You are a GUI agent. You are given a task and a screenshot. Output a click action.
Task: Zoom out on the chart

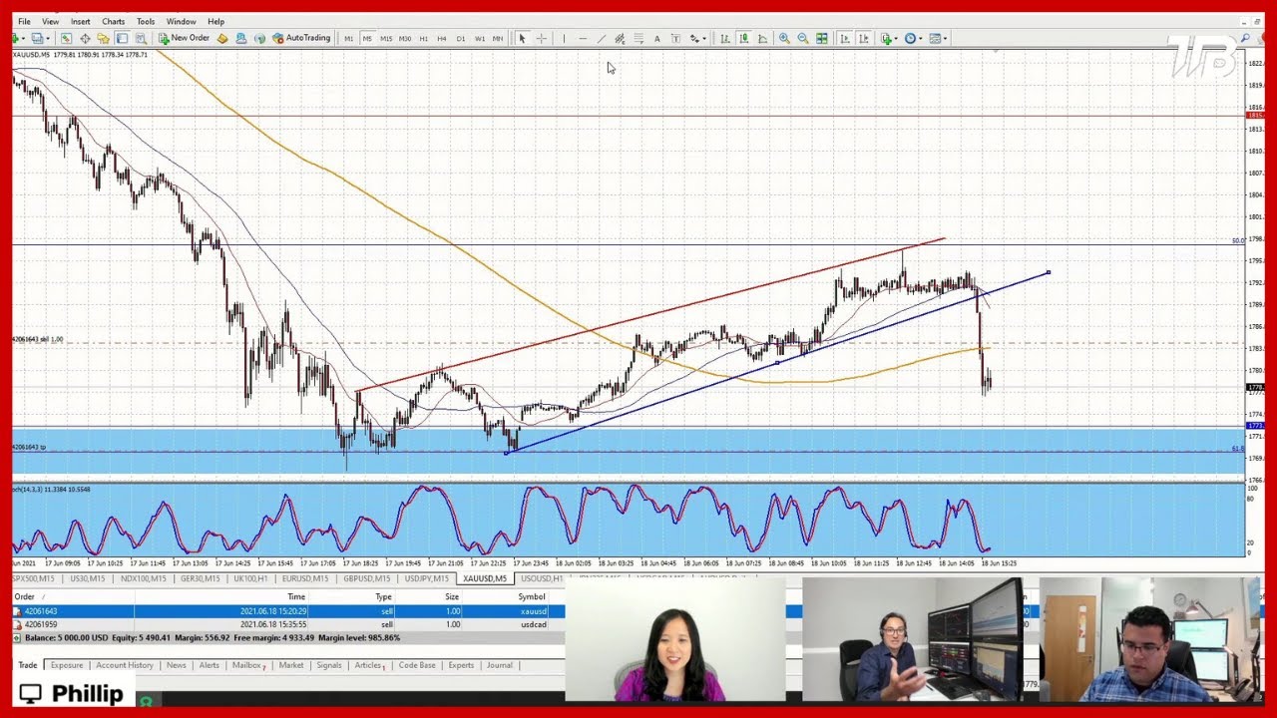(x=803, y=38)
